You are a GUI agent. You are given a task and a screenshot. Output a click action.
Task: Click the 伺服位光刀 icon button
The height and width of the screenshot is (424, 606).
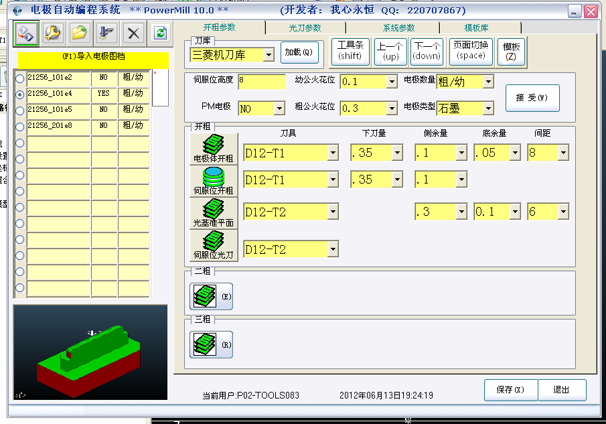[214, 245]
